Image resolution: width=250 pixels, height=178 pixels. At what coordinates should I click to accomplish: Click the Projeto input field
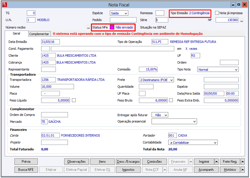pyautogui.click(x=55, y=142)
